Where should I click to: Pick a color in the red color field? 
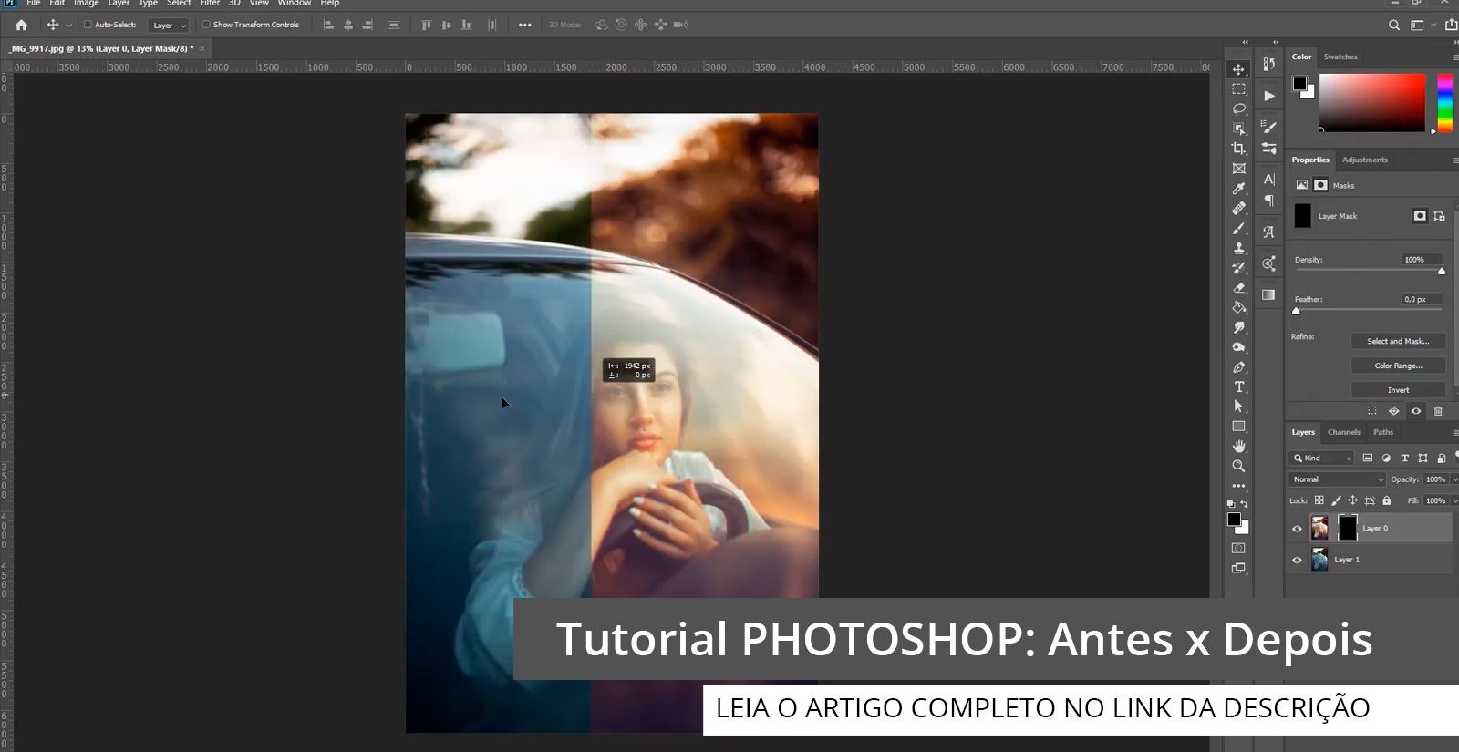point(1371,102)
